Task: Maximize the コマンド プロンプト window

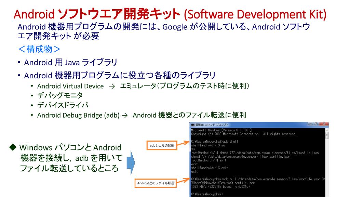Action: (316, 124)
